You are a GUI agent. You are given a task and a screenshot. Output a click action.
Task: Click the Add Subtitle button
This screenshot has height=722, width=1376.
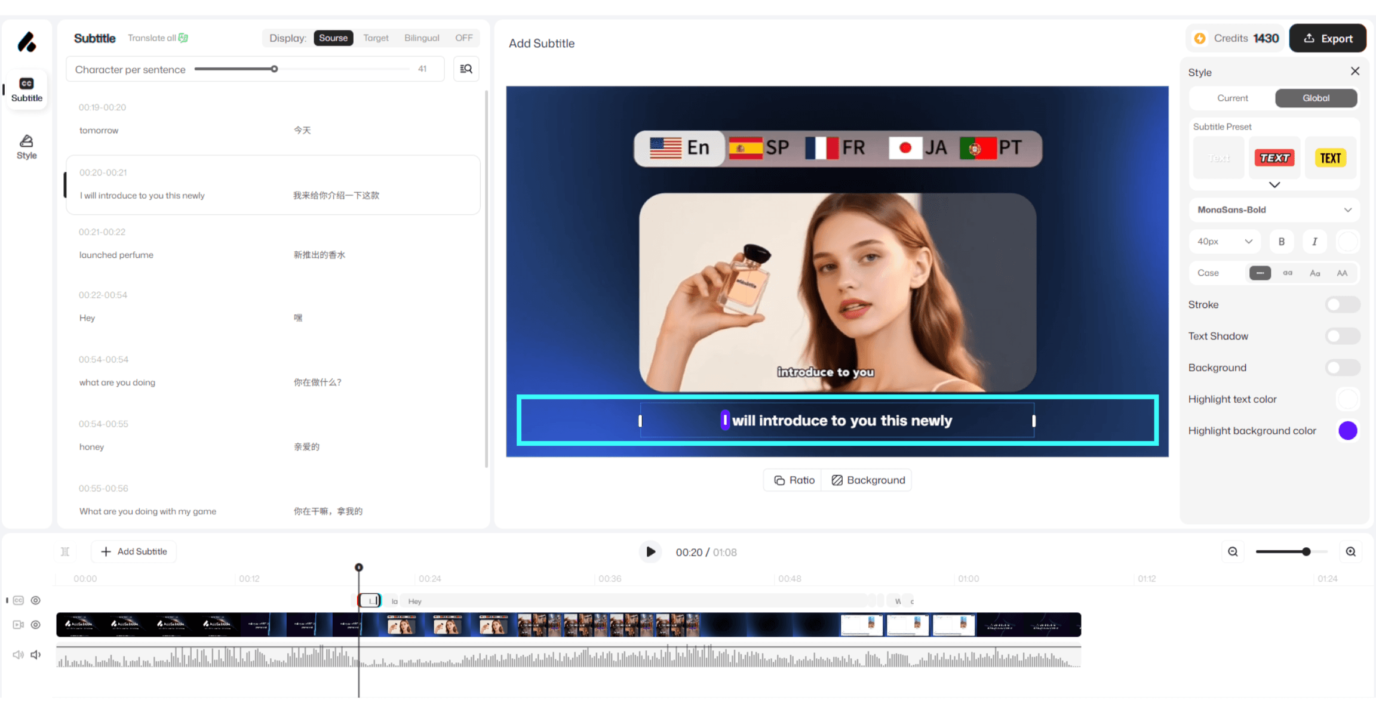point(134,552)
